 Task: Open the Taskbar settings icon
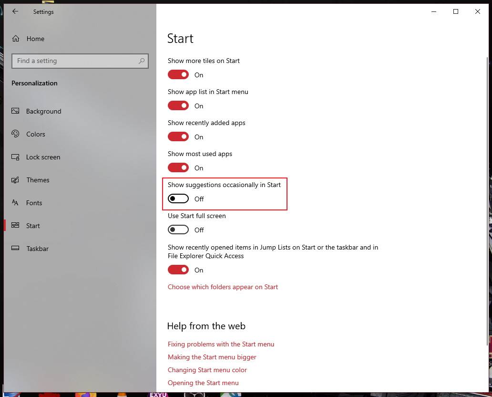pos(16,249)
